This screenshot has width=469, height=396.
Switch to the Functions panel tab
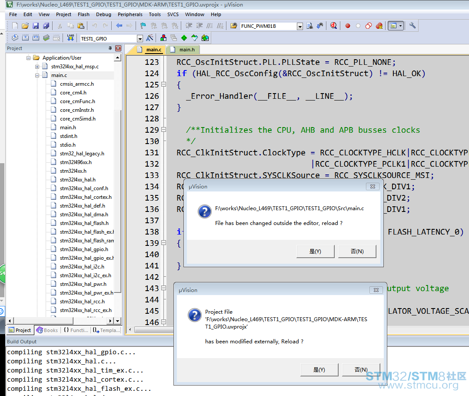[76, 330]
